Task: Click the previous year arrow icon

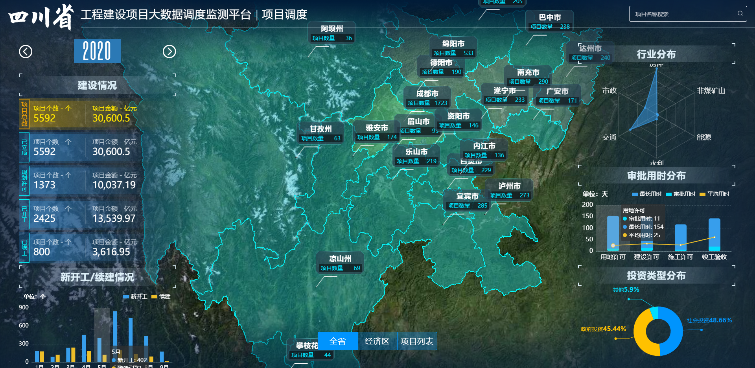Action: click(26, 52)
